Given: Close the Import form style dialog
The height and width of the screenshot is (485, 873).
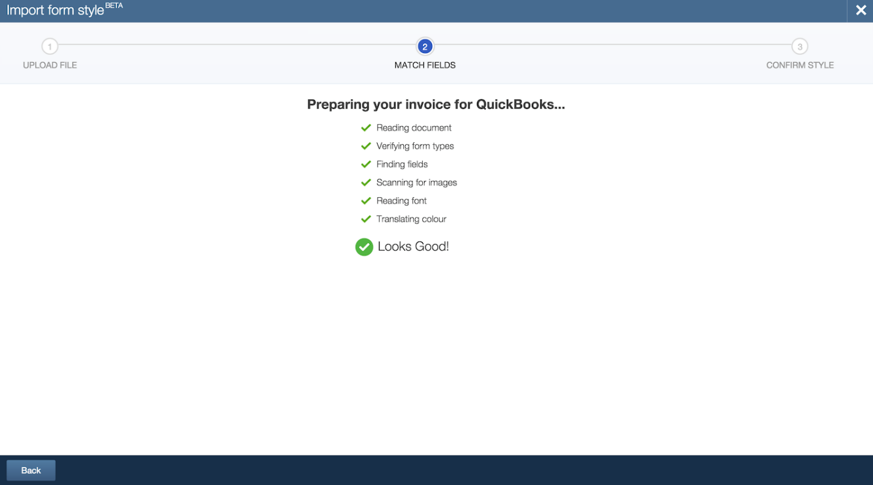Looking at the screenshot, I should point(861,10).
